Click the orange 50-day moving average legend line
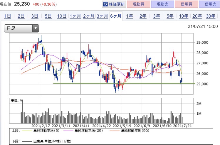Image resolution: width=220 pixels, height=145 pixels. [x=115, y=131]
